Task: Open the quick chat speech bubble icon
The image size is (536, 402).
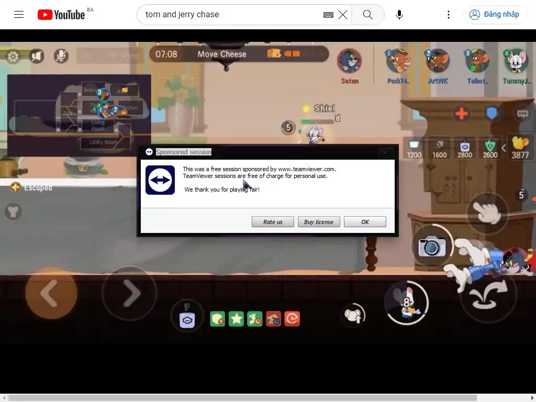Action: tap(522, 114)
